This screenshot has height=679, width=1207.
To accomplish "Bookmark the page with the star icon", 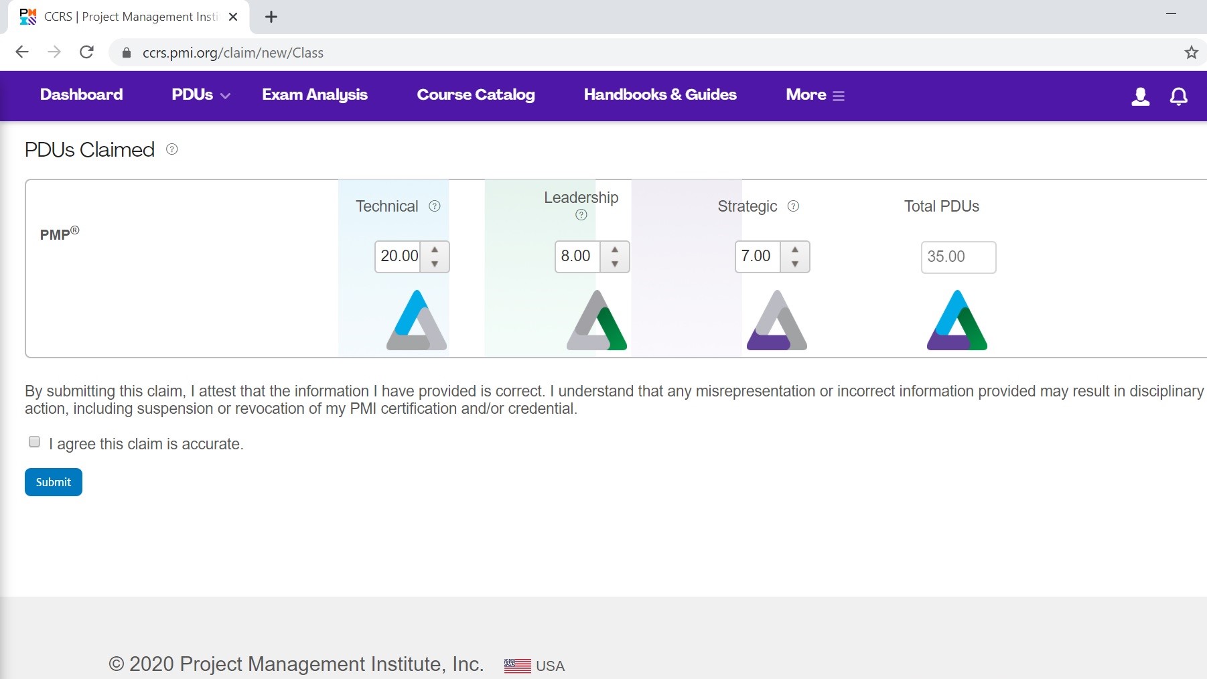I will click(x=1192, y=52).
